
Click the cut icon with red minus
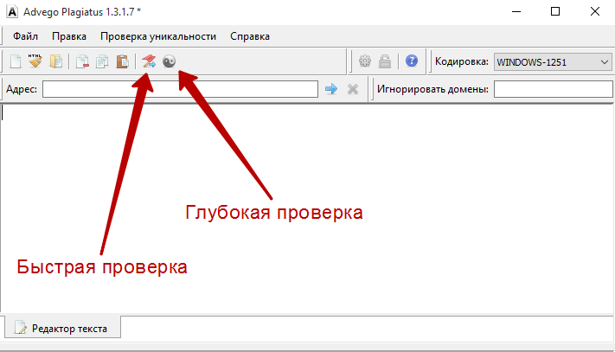(x=82, y=61)
